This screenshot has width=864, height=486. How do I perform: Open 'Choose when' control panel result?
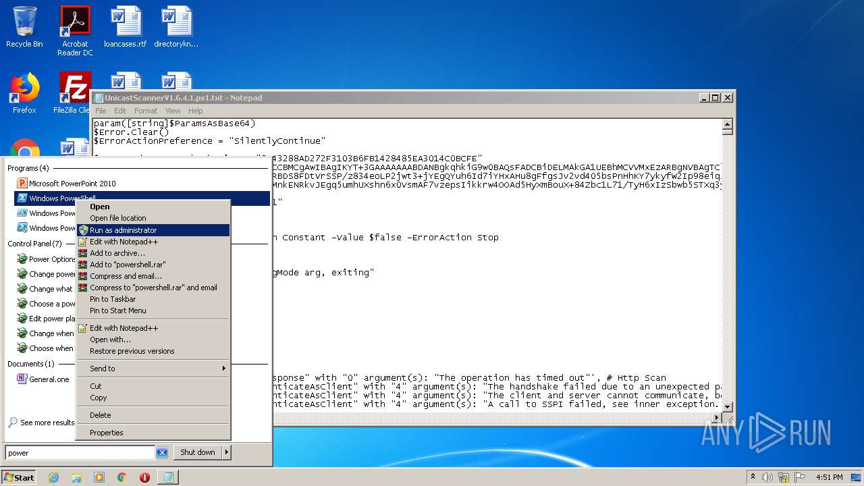click(45, 348)
